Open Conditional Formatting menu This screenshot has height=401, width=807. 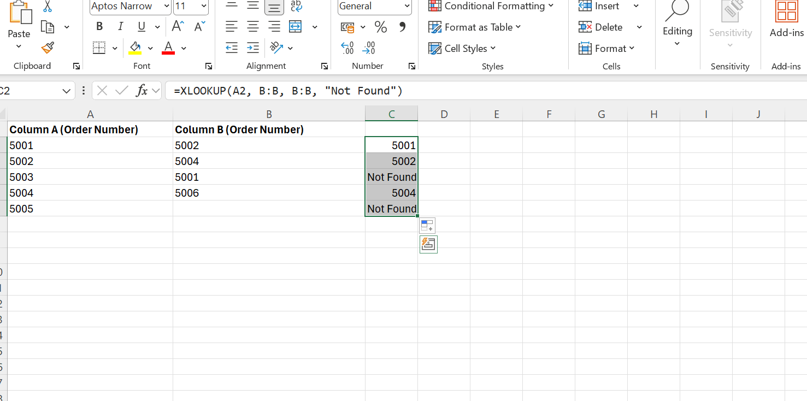491,6
